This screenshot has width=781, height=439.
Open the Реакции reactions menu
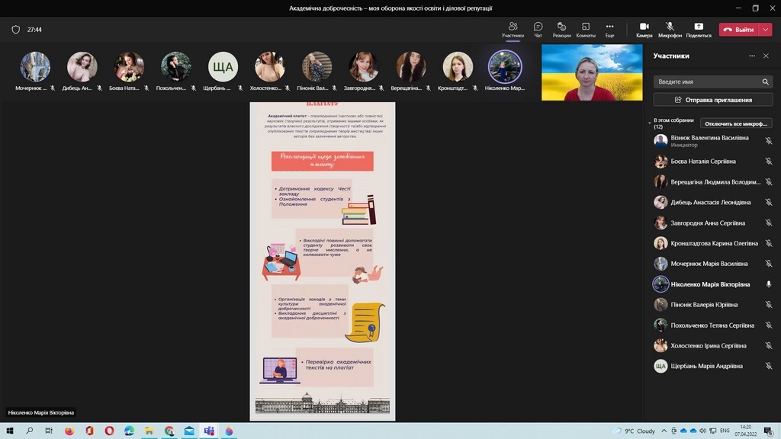tap(561, 29)
